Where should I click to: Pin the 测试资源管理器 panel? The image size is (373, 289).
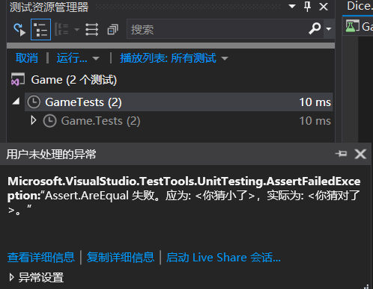[307, 6]
